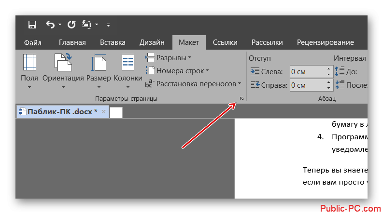The image size is (383, 214).
Task: Click the Redo circular arrow icon
Action: (x=71, y=25)
